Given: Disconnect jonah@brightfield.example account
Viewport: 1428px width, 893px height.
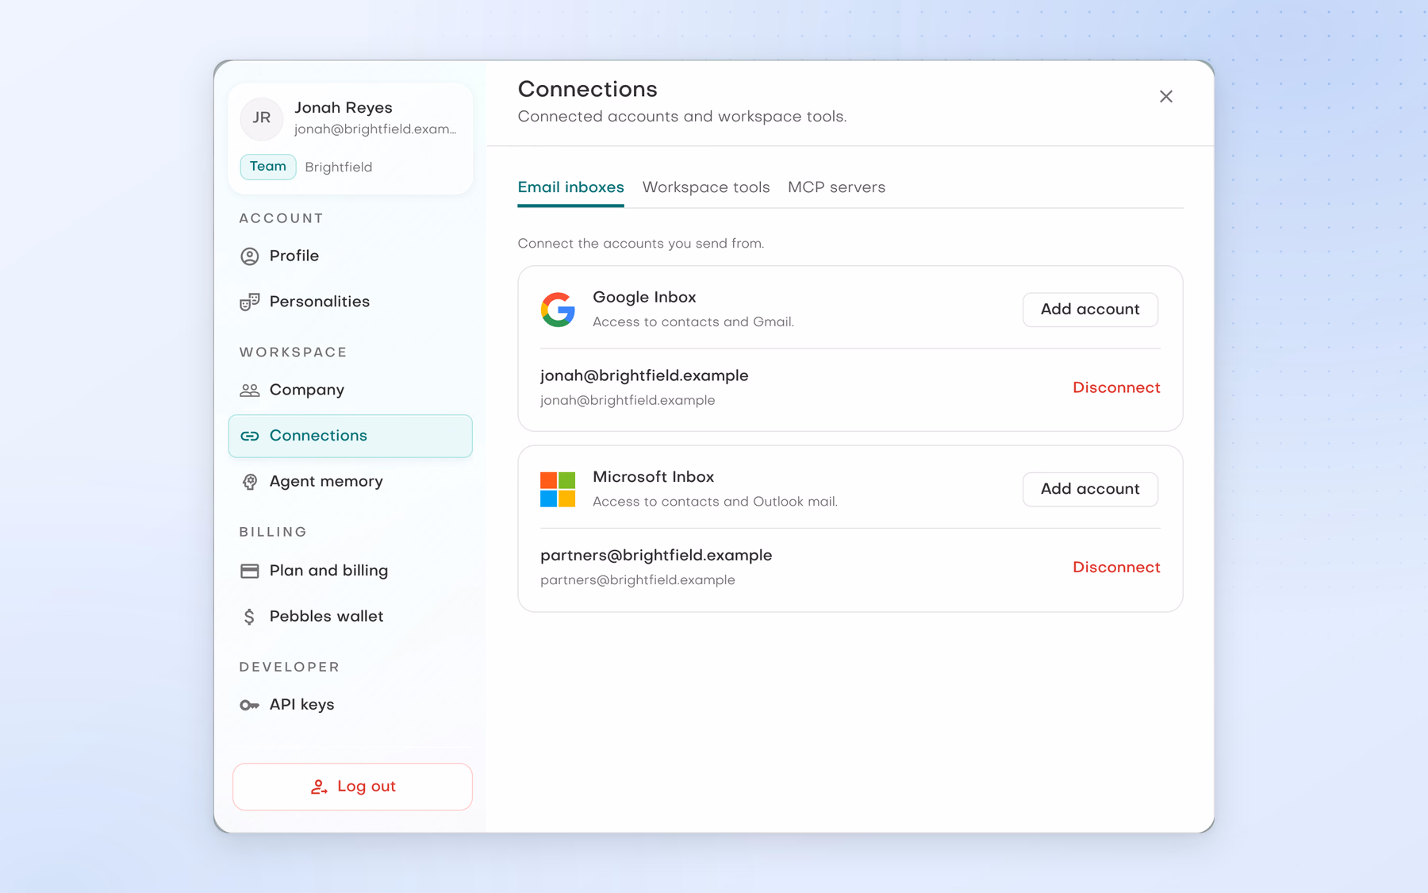Looking at the screenshot, I should 1116,388.
